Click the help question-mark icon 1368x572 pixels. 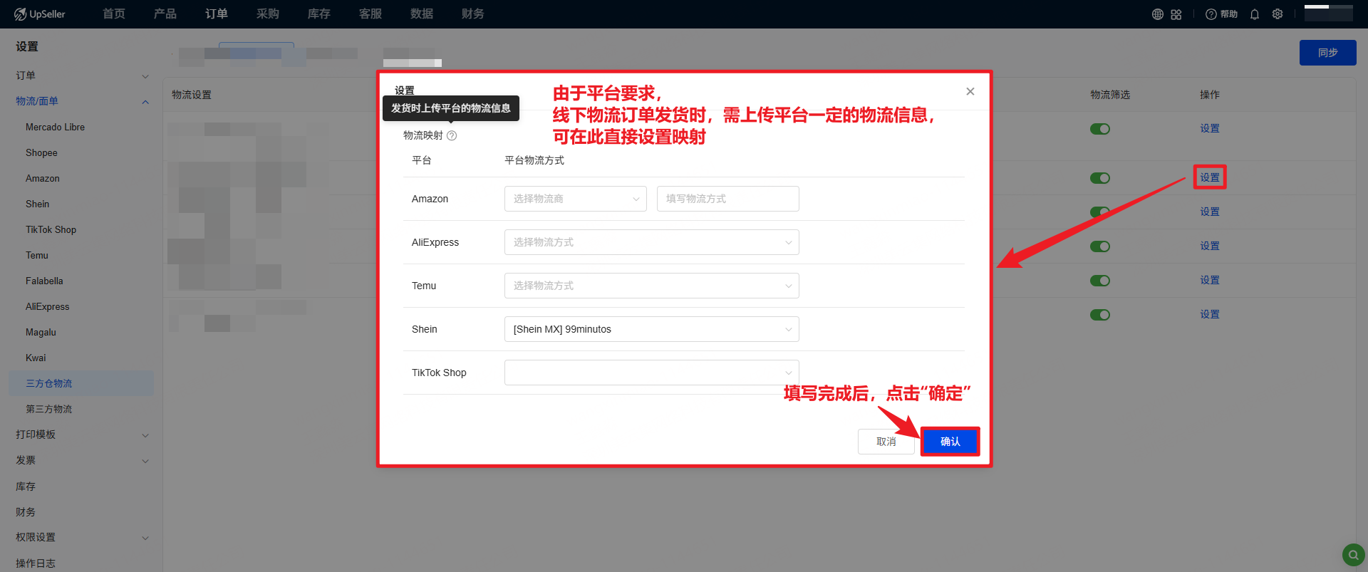click(1211, 14)
